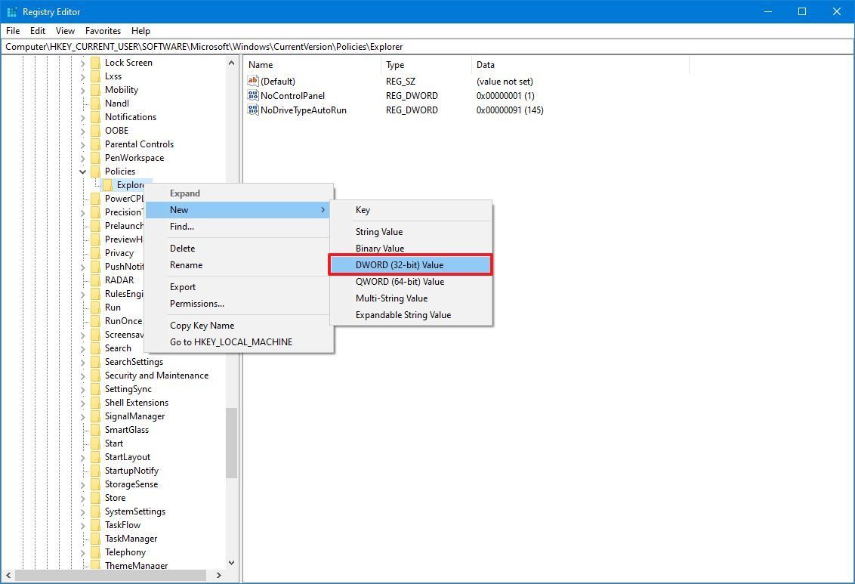
Task: Open the Favorites menu
Action: [x=103, y=30]
